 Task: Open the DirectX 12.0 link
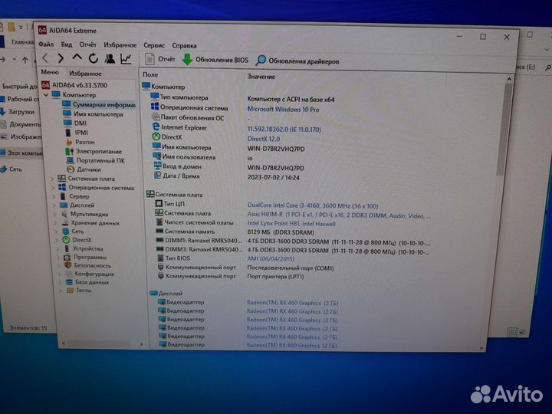[264, 139]
